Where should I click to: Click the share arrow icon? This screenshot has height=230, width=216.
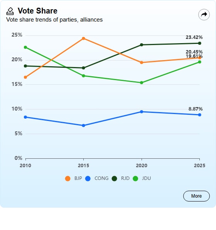[204, 15]
